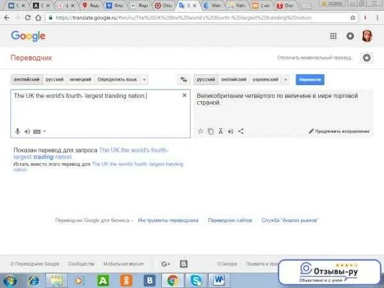Open the virtual keyboard icon
The width and height of the screenshot is (384, 288).
37,132
